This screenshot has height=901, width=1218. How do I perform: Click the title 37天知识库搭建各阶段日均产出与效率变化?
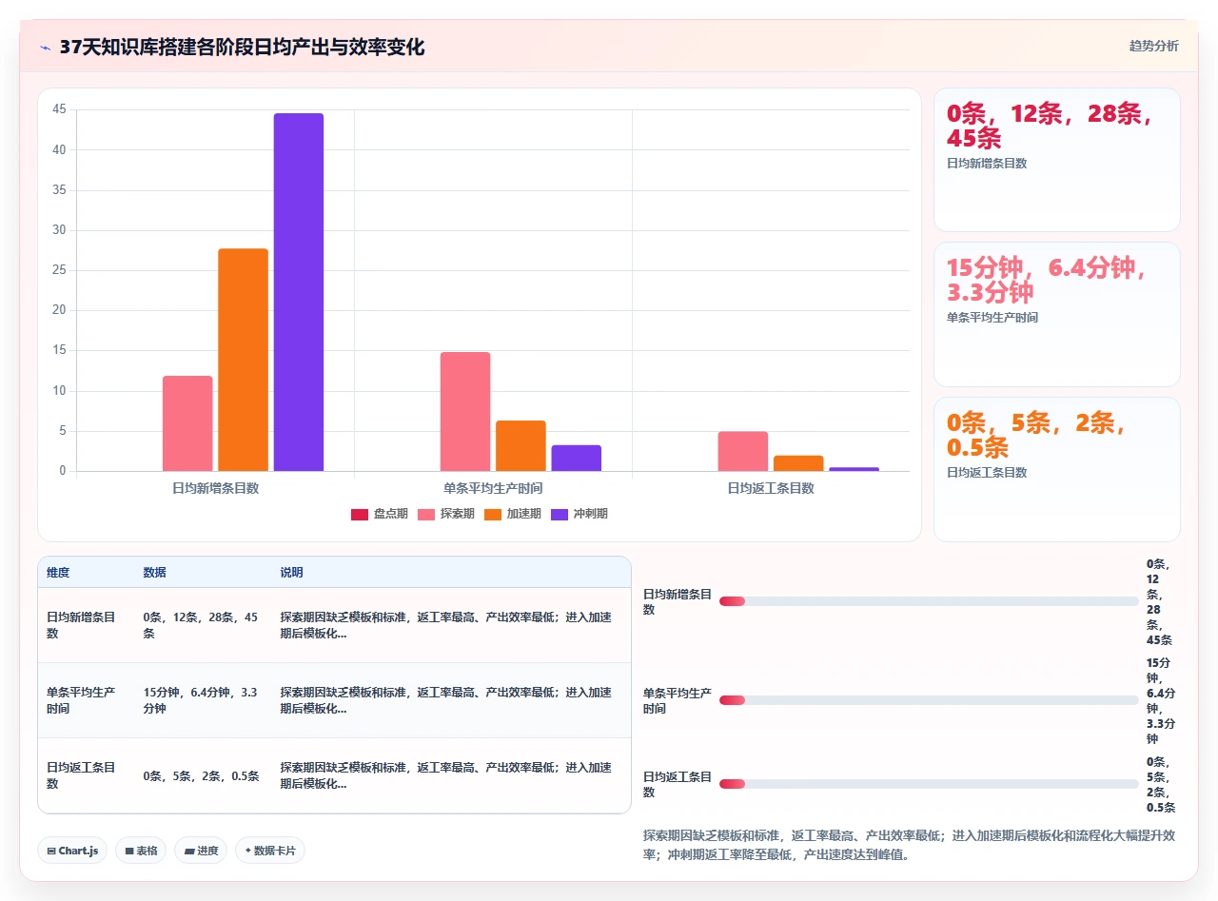tap(242, 47)
